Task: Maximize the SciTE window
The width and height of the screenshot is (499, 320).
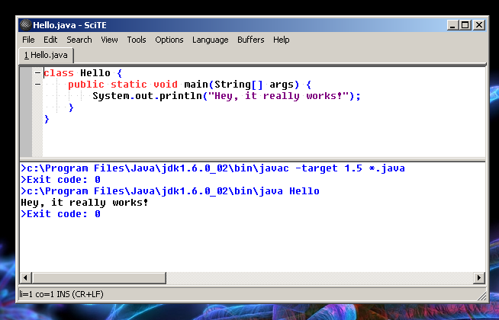Action: pos(466,24)
